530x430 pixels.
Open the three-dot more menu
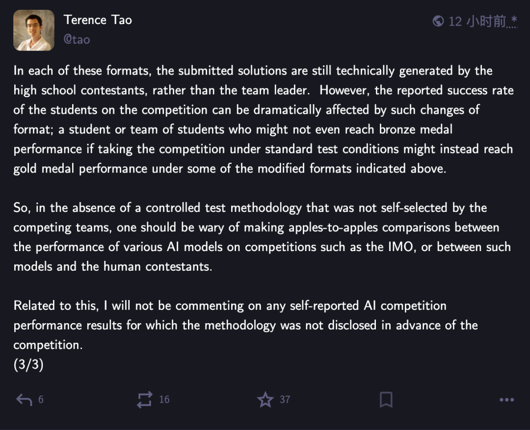coord(506,400)
